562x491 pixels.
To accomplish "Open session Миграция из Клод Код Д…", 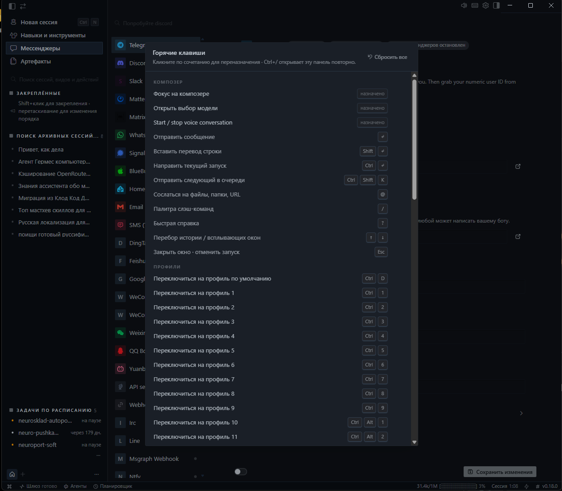I will pyautogui.click(x=54, y=198).
